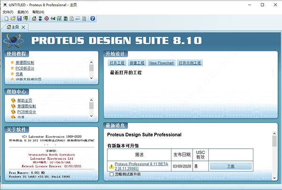This screenshot has height=190, width=282.
Task: Click the book icon next to 原理图绘制 help
Action: (13, 106)
